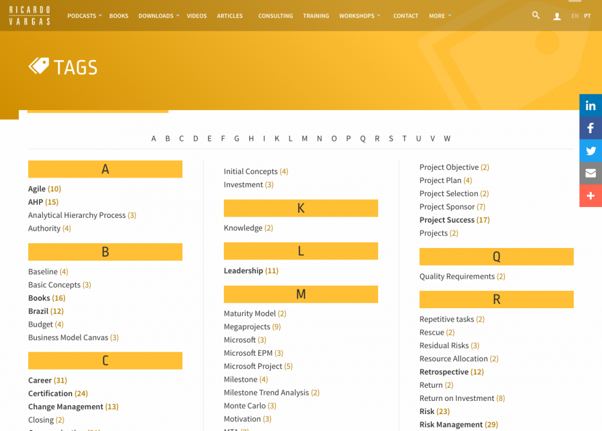Open the More dropdown menu
This screenshot has height=431, width=602.
pyautogui.click(x=439, y=16)
